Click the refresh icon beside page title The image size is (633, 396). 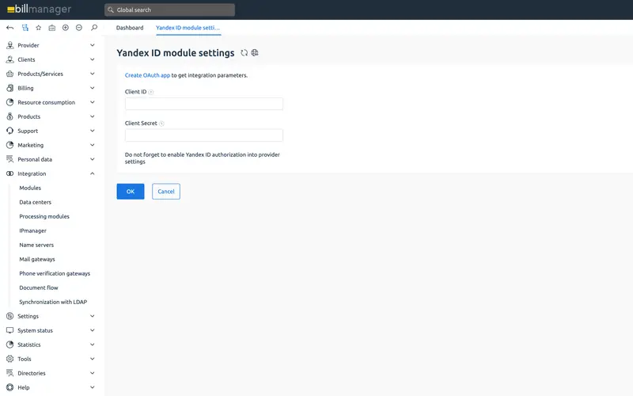pos(244,52)
